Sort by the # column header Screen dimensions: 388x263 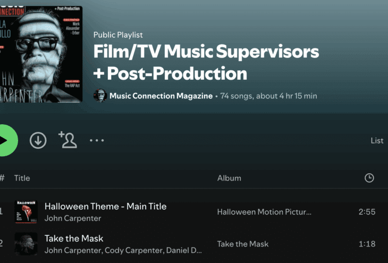coord(2,178)
